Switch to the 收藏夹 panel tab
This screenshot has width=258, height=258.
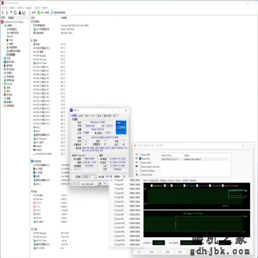tap(11, 18)
